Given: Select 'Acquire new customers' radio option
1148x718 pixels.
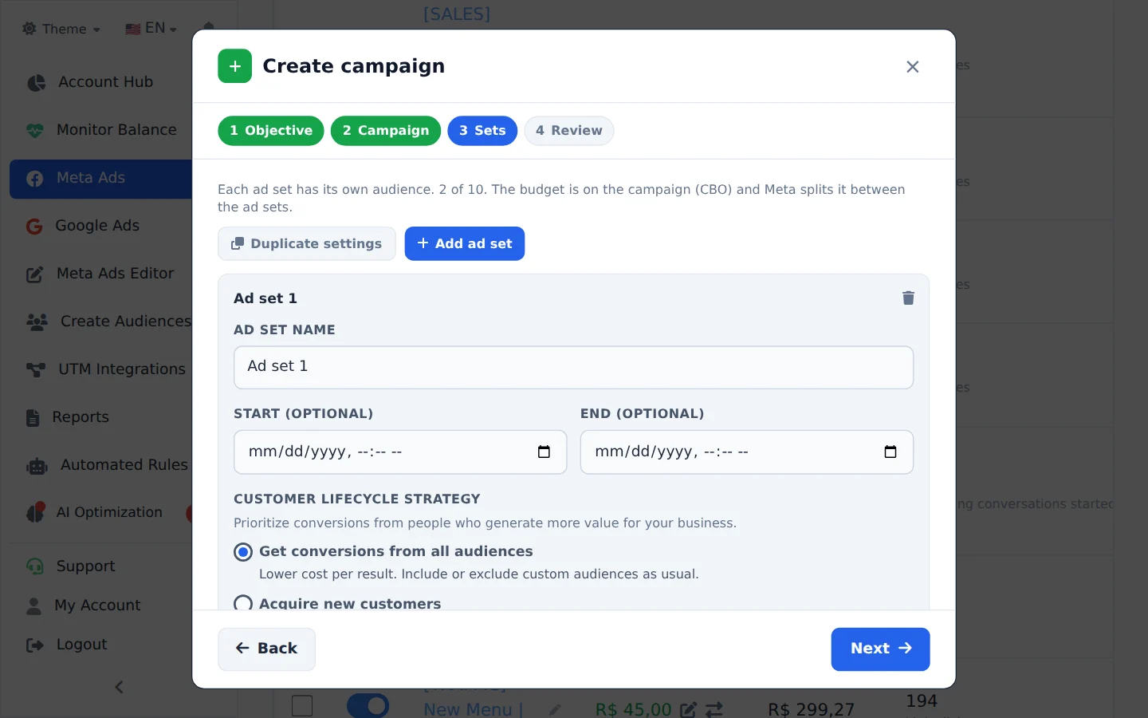Looking at the screenshot, I should click(243, 603).
